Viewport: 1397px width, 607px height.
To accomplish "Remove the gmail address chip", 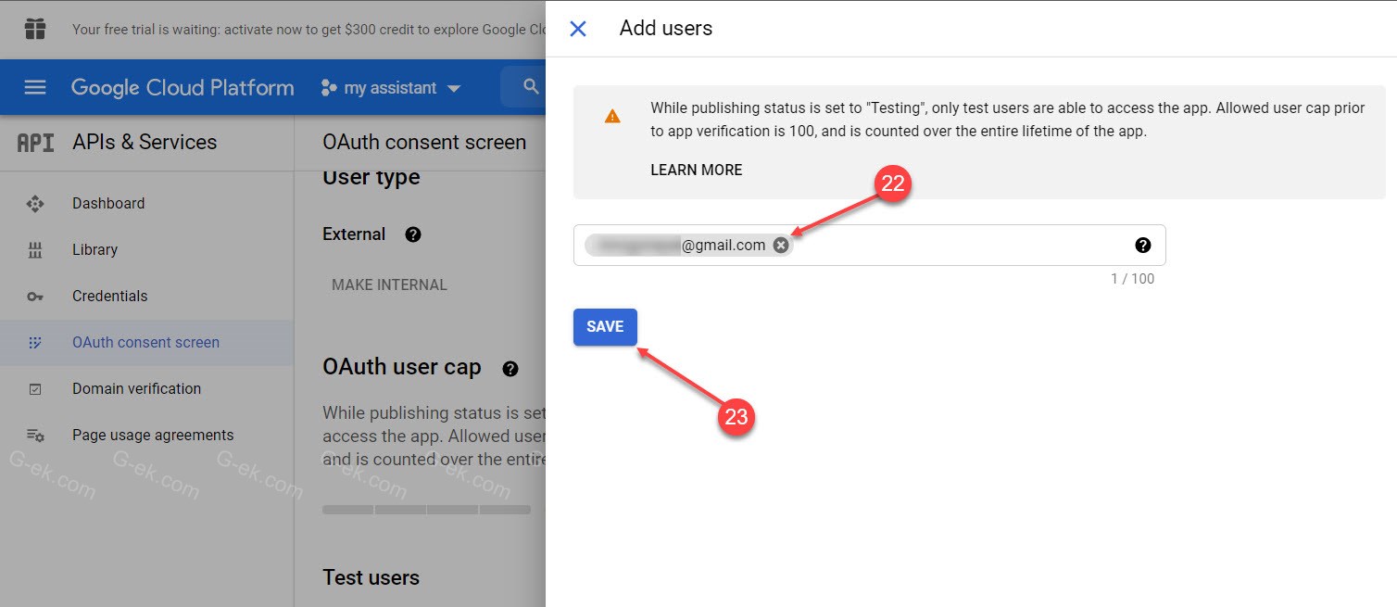I will coord(779,245).
